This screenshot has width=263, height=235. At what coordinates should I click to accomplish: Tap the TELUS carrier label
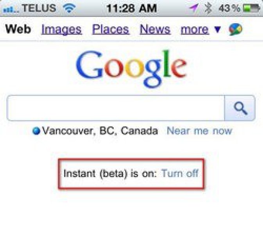pyautogui.click(x=39, y=8)
